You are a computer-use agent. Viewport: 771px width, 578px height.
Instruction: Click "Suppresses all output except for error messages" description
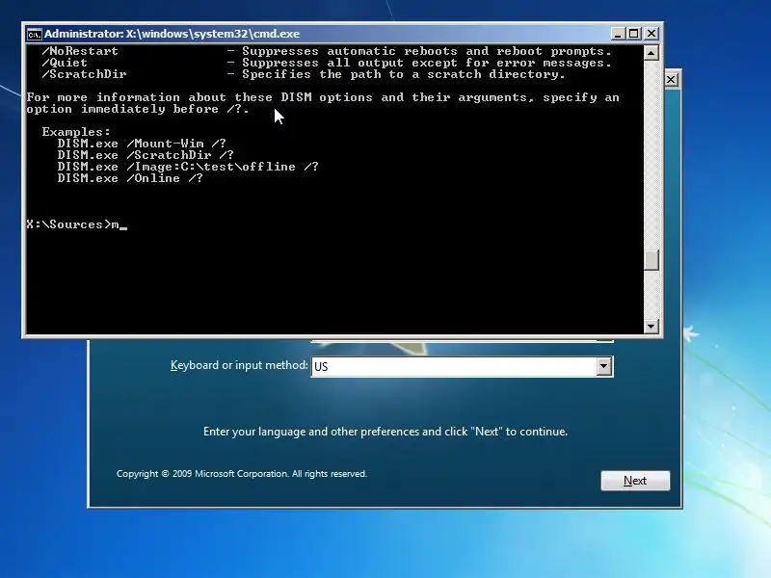point(426,63)
